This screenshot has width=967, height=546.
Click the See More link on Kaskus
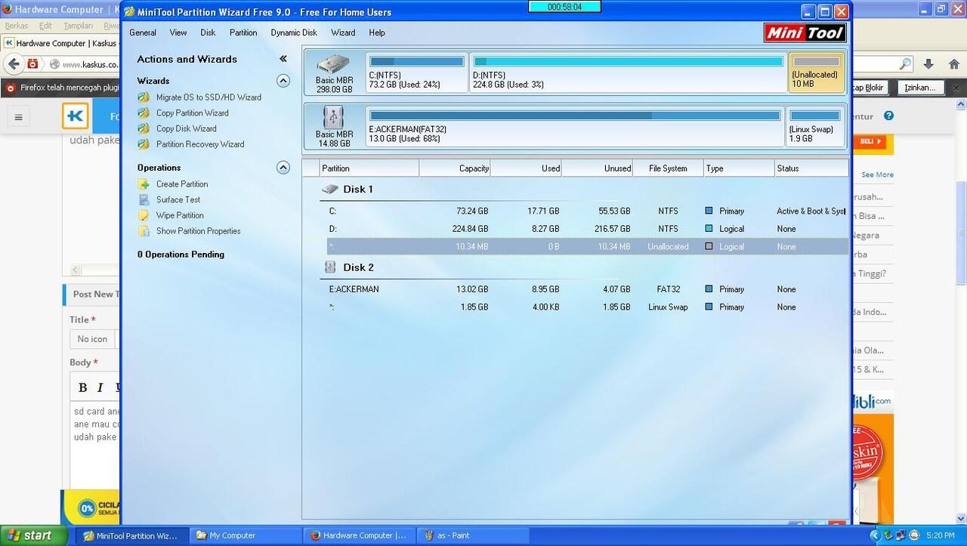pos(877,174)
